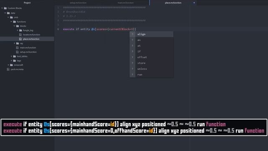268x151 pixels.
Task: Expand the tags folder arrow
Action: [11, 60]
